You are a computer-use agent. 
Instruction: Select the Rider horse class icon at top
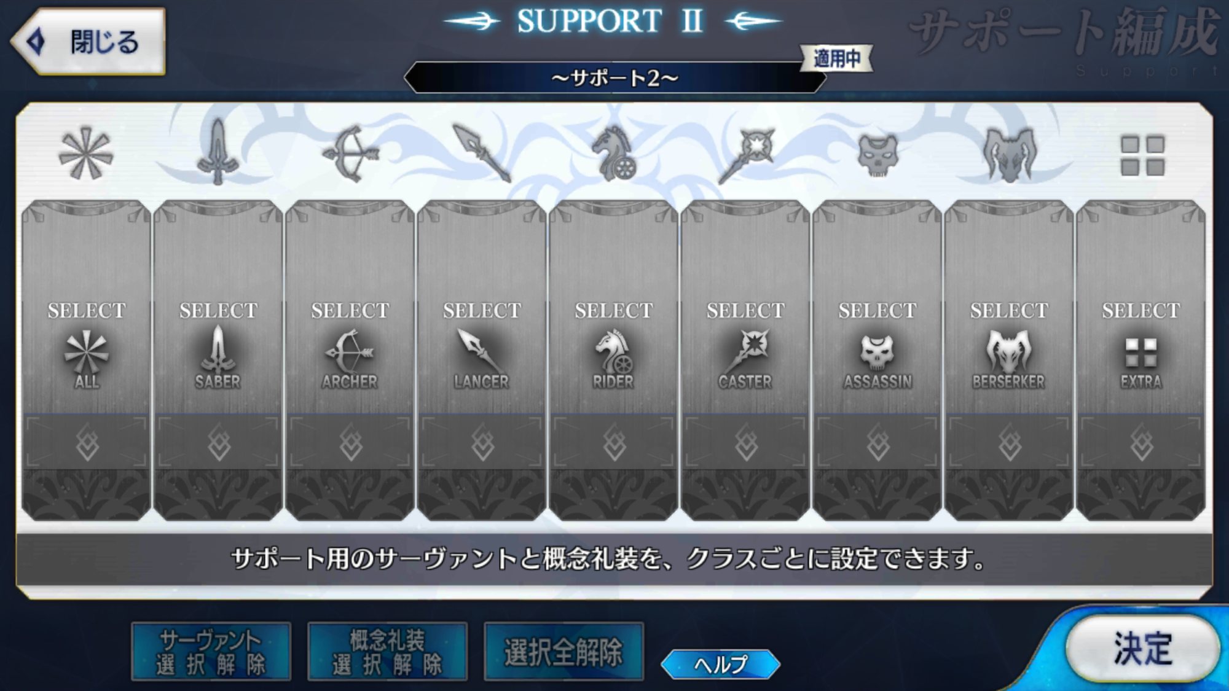613,154
